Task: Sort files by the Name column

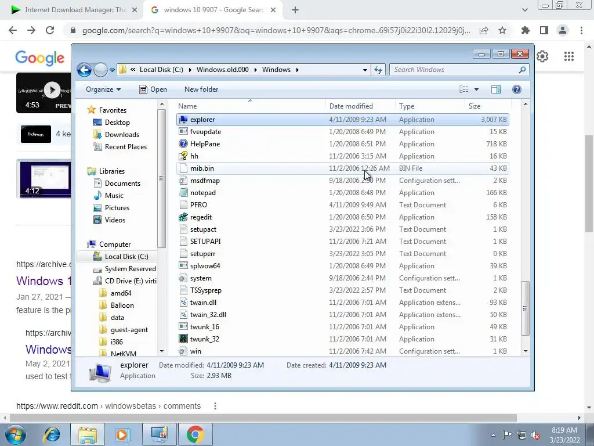Action: 250,106
